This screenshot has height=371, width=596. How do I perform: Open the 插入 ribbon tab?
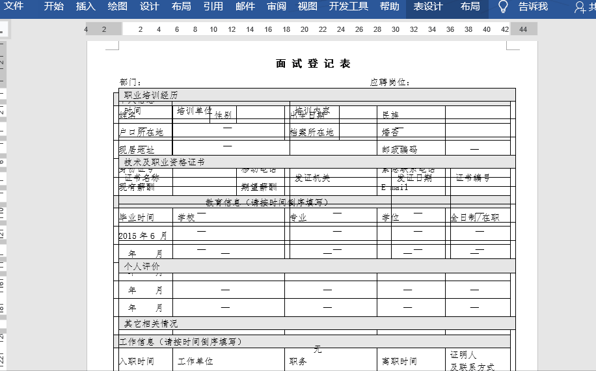tap(86, 7)
